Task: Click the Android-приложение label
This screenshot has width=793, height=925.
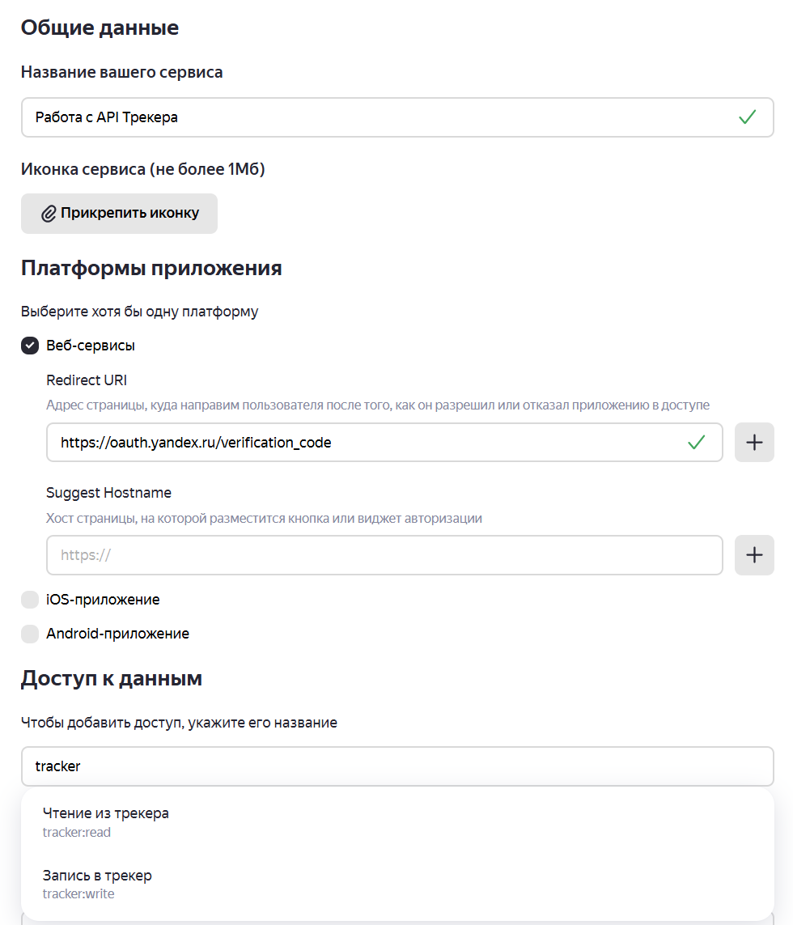Action: tap(117, 634)
